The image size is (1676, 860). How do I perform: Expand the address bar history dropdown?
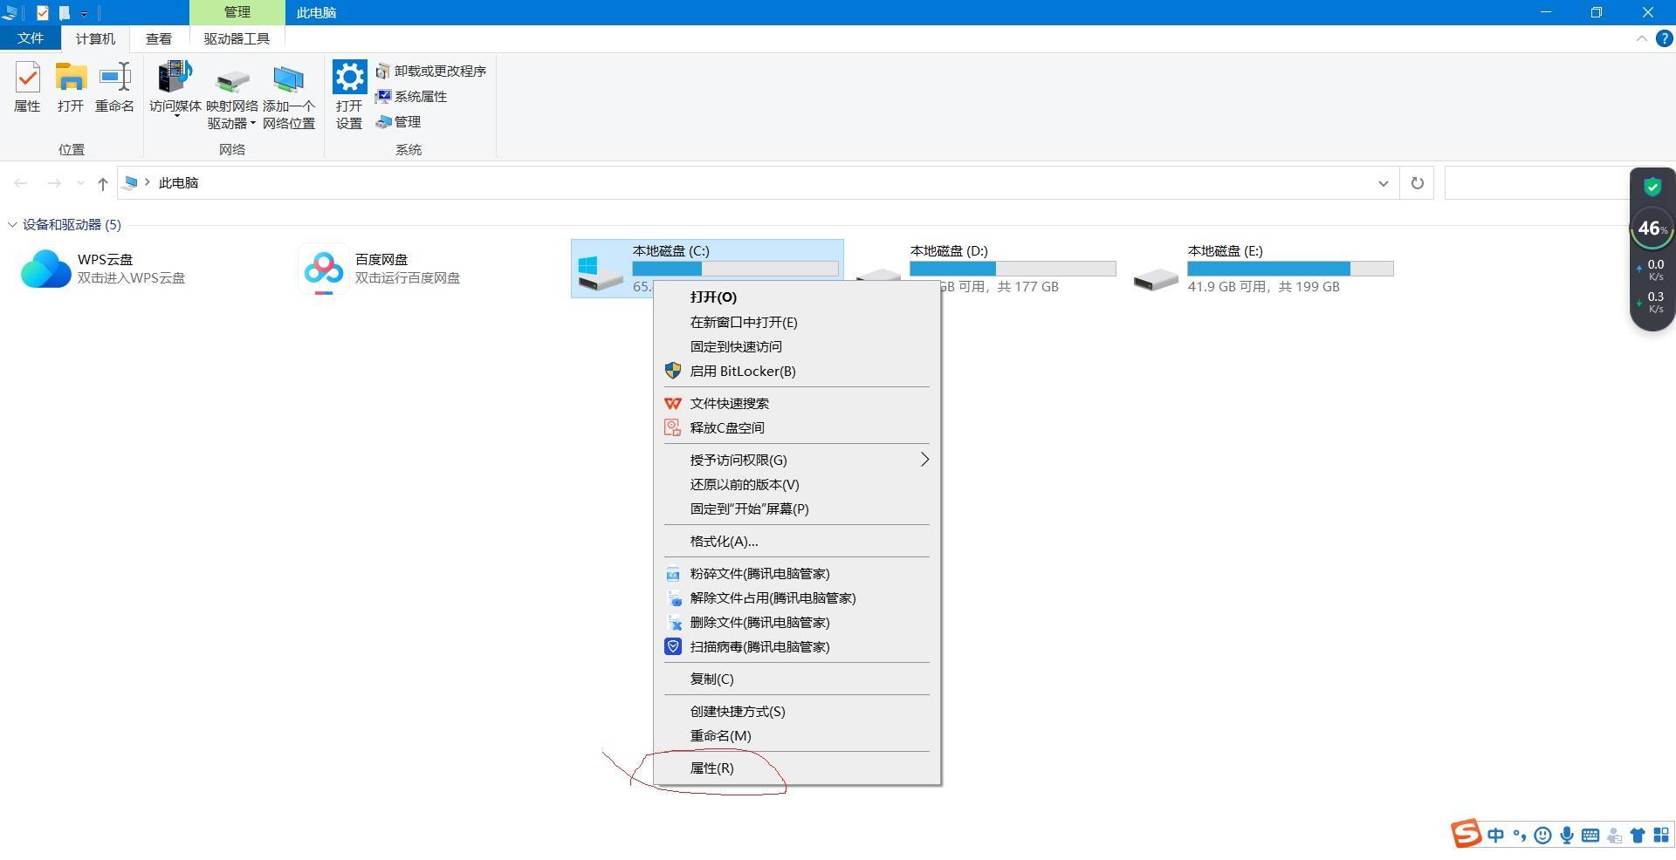pos(1383,183)
